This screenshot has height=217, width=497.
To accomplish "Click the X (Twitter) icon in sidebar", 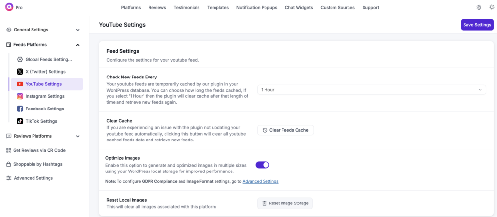I will pyautogui.click(x=20, y=72).
